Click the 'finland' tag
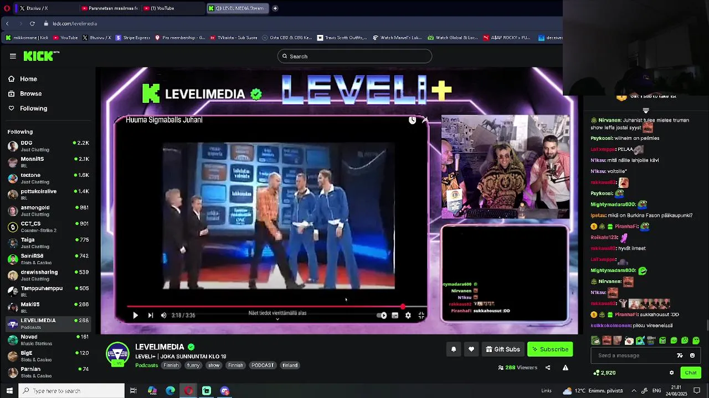The width and height of the screenshot is (709, 398). 290,365
